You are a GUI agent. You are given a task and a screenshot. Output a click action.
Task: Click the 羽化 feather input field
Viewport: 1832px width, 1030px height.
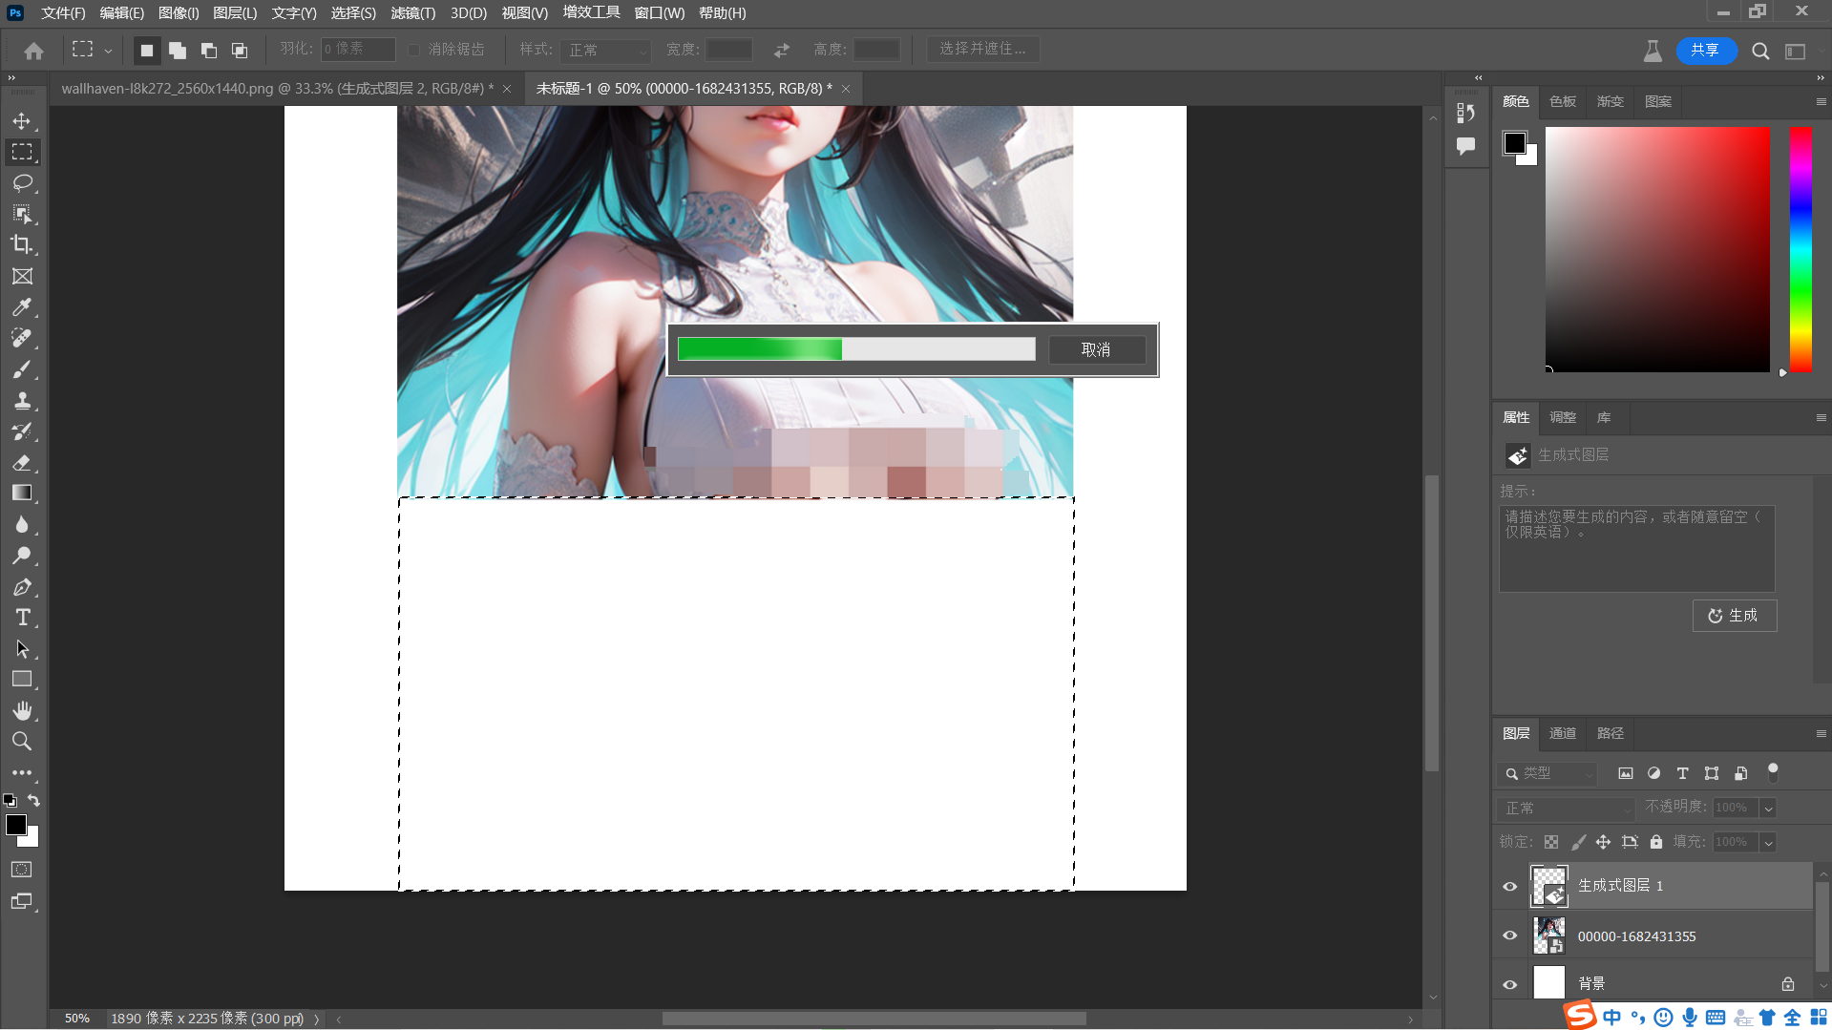tap(358, 50)
